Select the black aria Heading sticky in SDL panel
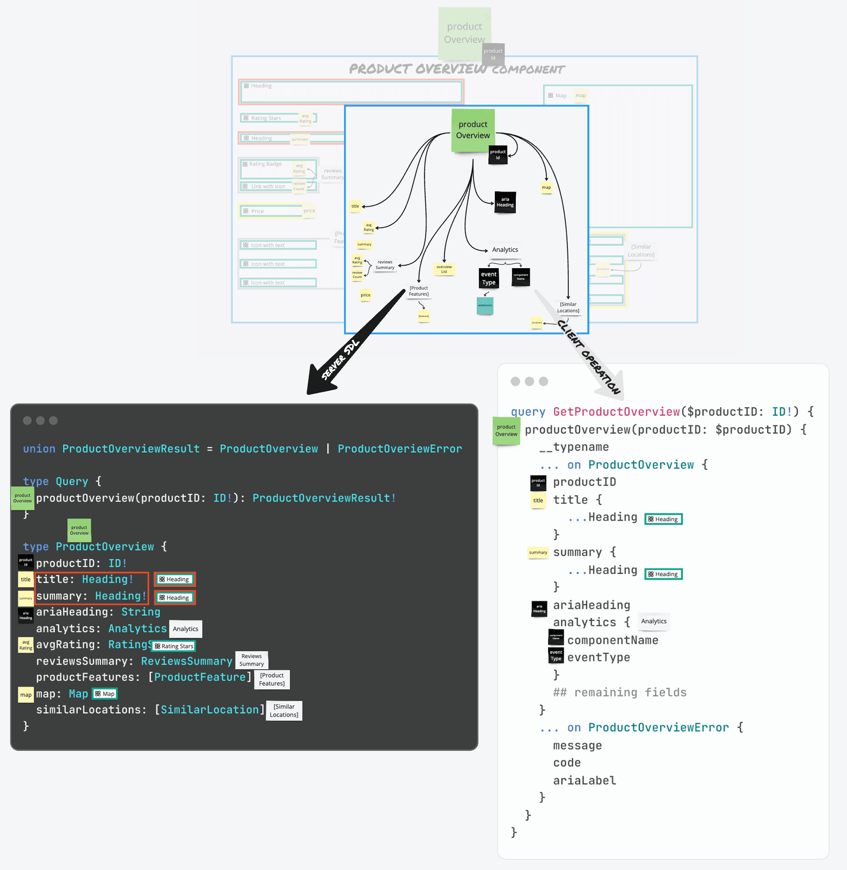The height and width of the screenshot is (870, 847). 26,615
